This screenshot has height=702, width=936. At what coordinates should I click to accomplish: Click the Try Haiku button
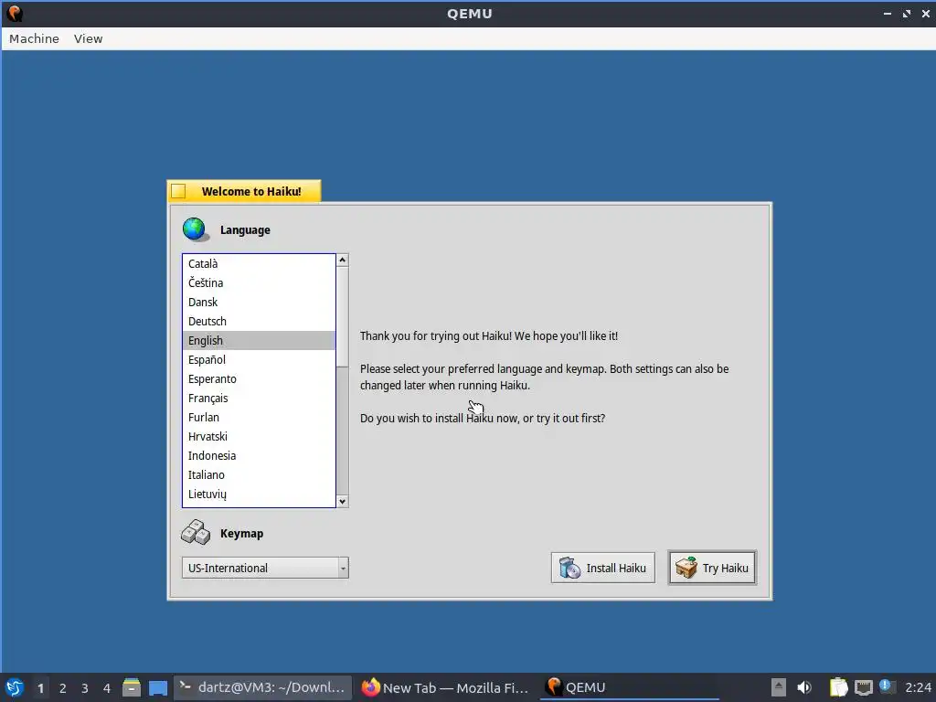pos(712,568)
